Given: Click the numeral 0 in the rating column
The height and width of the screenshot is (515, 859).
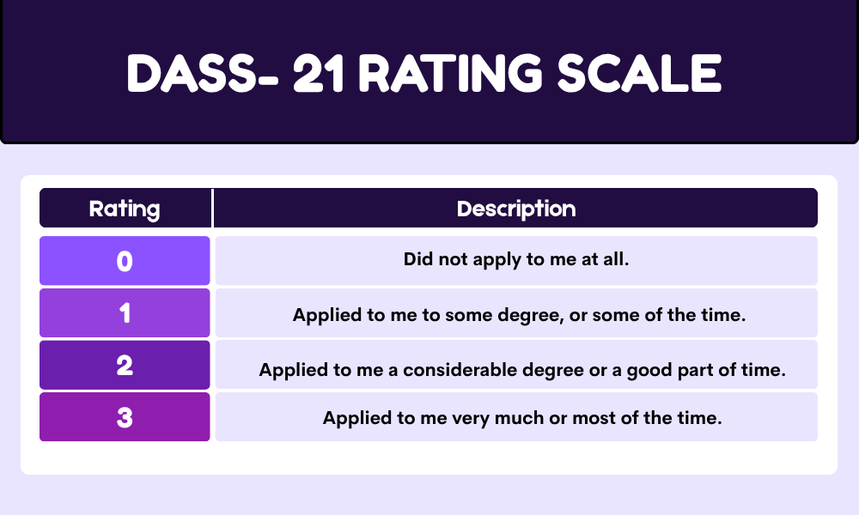Looking at the screenshot, I should point(125,261).
